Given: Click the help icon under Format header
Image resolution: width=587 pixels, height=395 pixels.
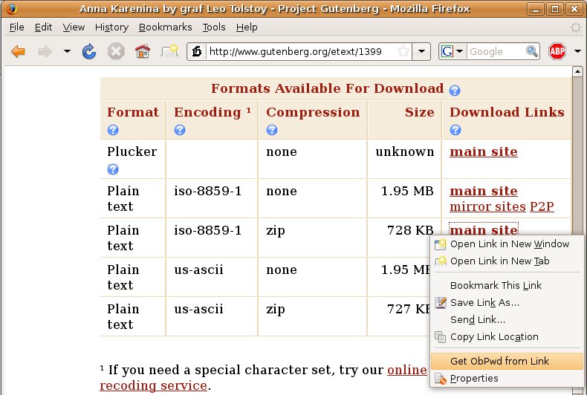Looking at the screenshot, I should tap(113, 130).
